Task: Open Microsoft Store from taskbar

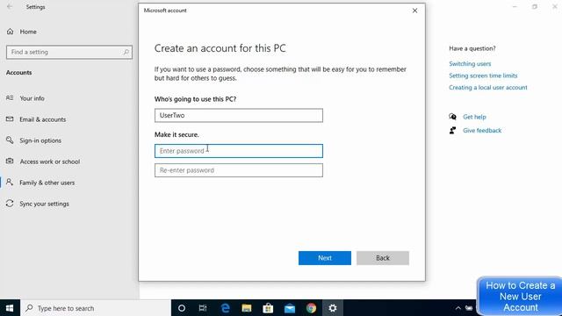Action: pos(268,308)
